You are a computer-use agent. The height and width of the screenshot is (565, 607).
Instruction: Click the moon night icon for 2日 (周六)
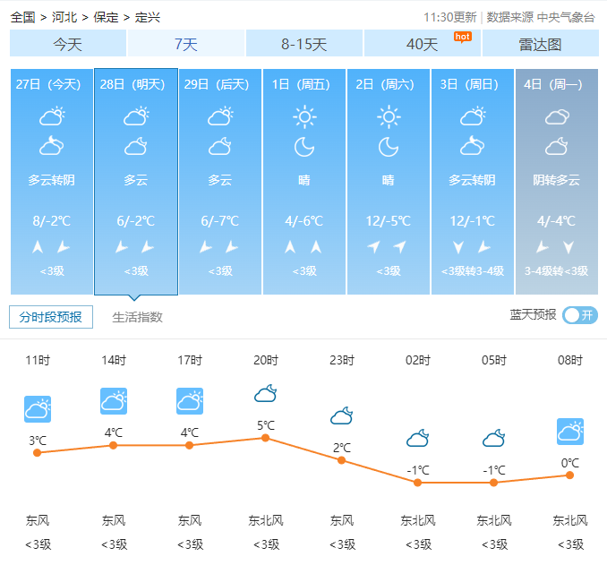pos(388,146)
